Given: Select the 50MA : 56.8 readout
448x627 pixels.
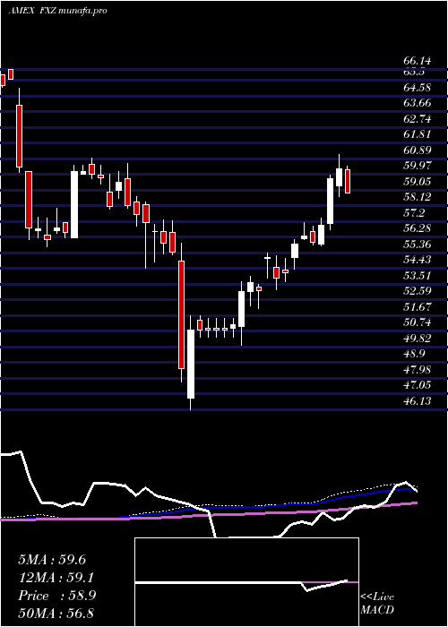Looking at the screenshot, I should click(56, 614).
